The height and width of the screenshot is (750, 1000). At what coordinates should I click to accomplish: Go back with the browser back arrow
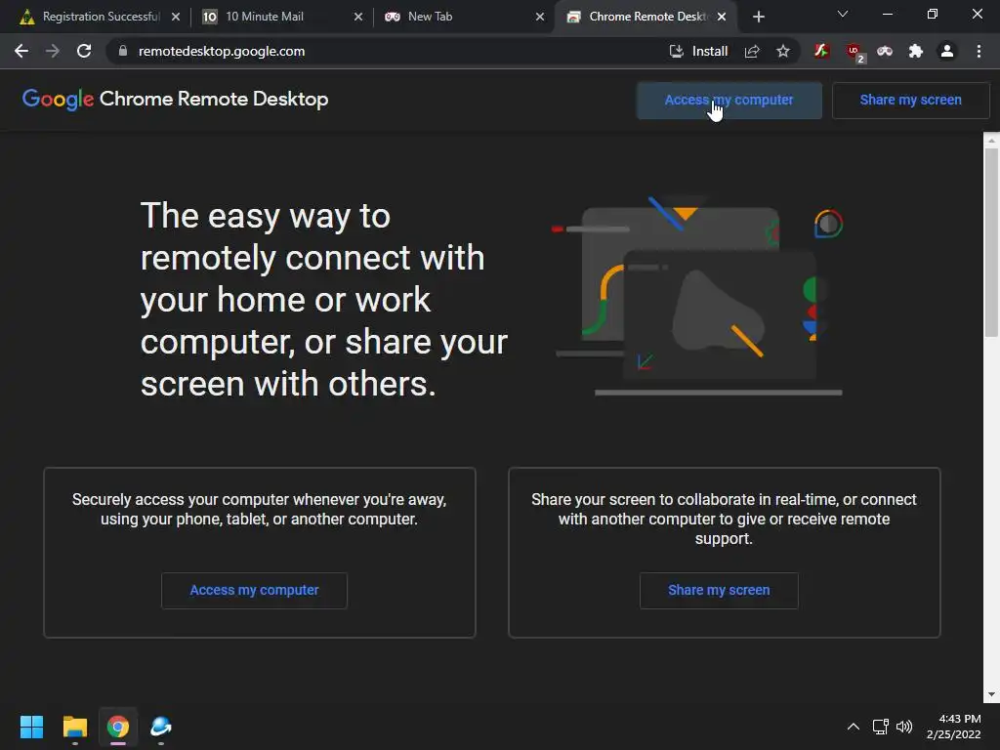click(x=21, y=51)
